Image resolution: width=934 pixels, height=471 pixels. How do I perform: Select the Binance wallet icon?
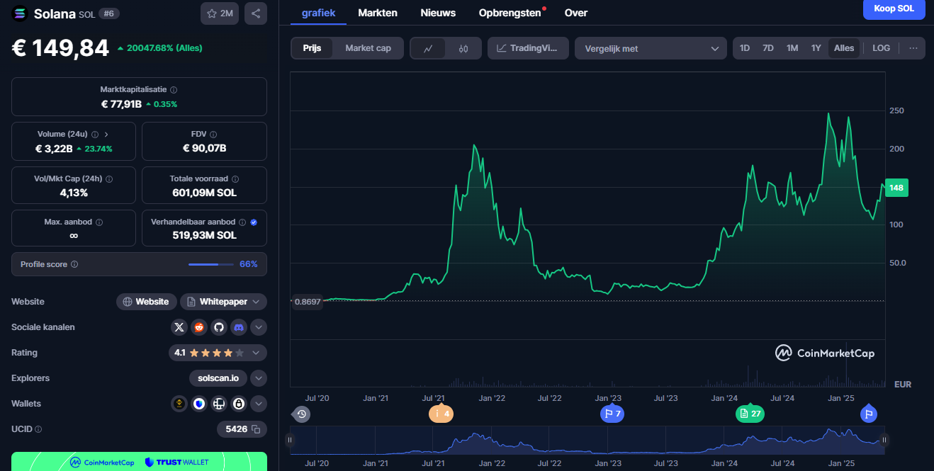coord(179,404)
